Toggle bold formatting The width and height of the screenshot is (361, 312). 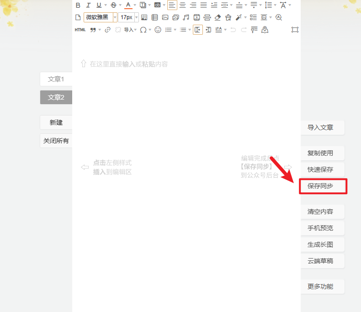coord(78,5)
